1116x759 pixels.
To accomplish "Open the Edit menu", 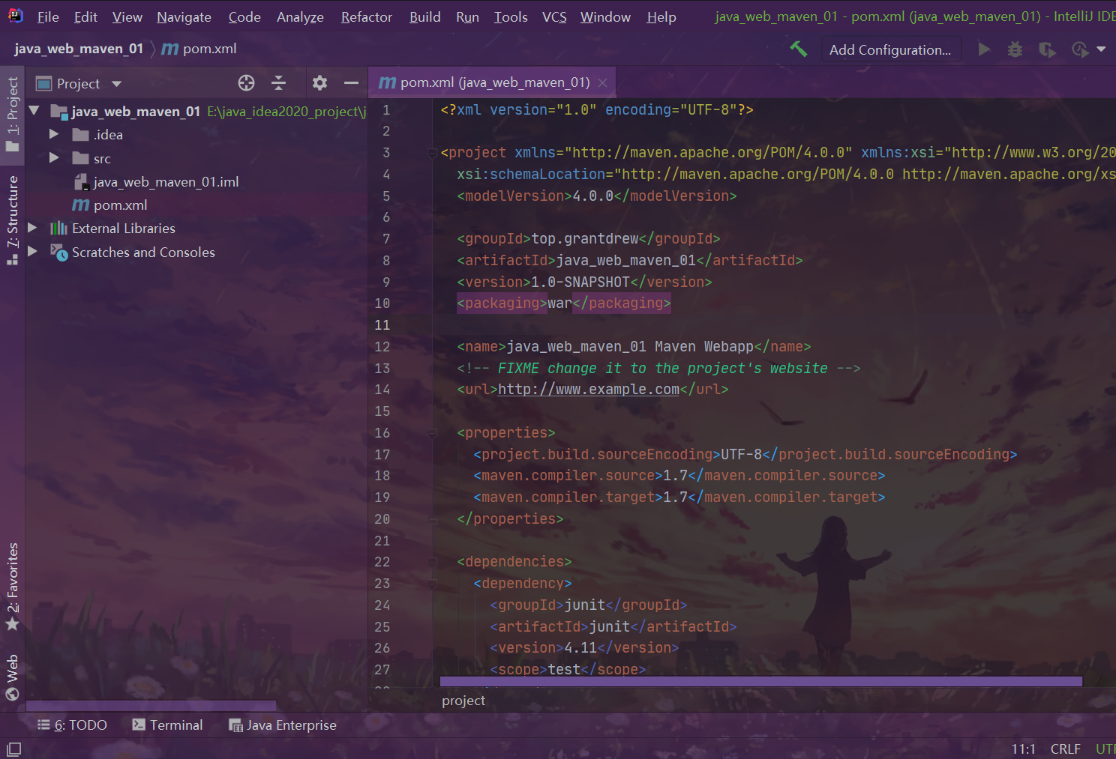I will (85, 16).
